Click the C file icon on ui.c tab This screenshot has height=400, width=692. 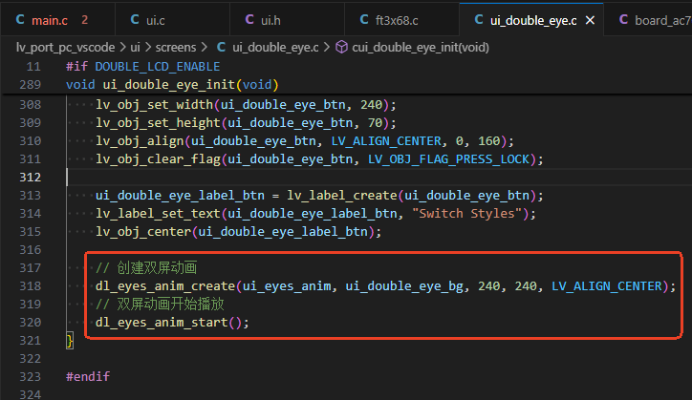(x=135, y=20)
